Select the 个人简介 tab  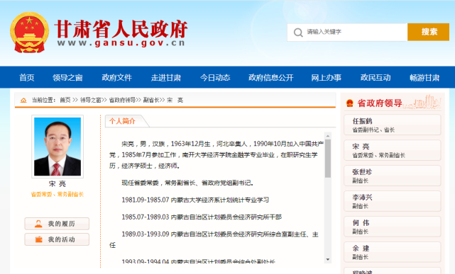click(123, 121)
